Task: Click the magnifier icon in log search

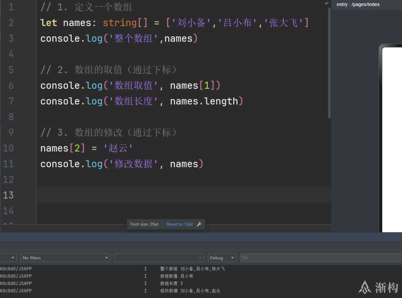Action: [x=245, y=257]
